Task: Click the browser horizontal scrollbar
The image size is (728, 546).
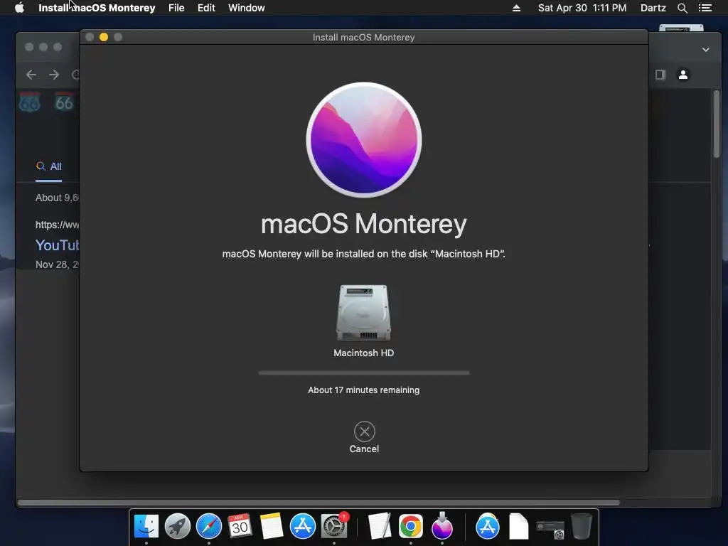Action: pos(318,503)
